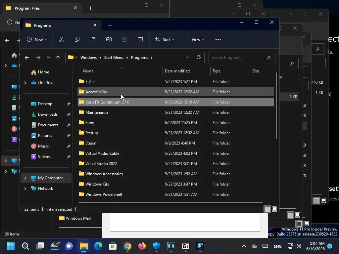The width and height of the screenshot is (339, 254).
Task: Click Windows in the address breadcrumb
Action: point(88,58)
